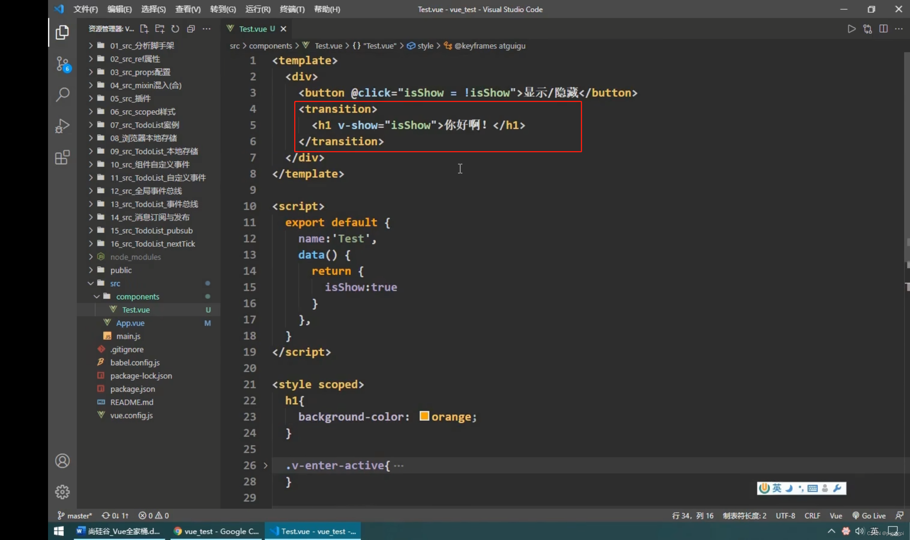Click the Go Live button
The height and width of the screenshot is (540, 910).
point(869,516)
